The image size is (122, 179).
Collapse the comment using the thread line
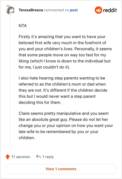(x=10, y=82)
